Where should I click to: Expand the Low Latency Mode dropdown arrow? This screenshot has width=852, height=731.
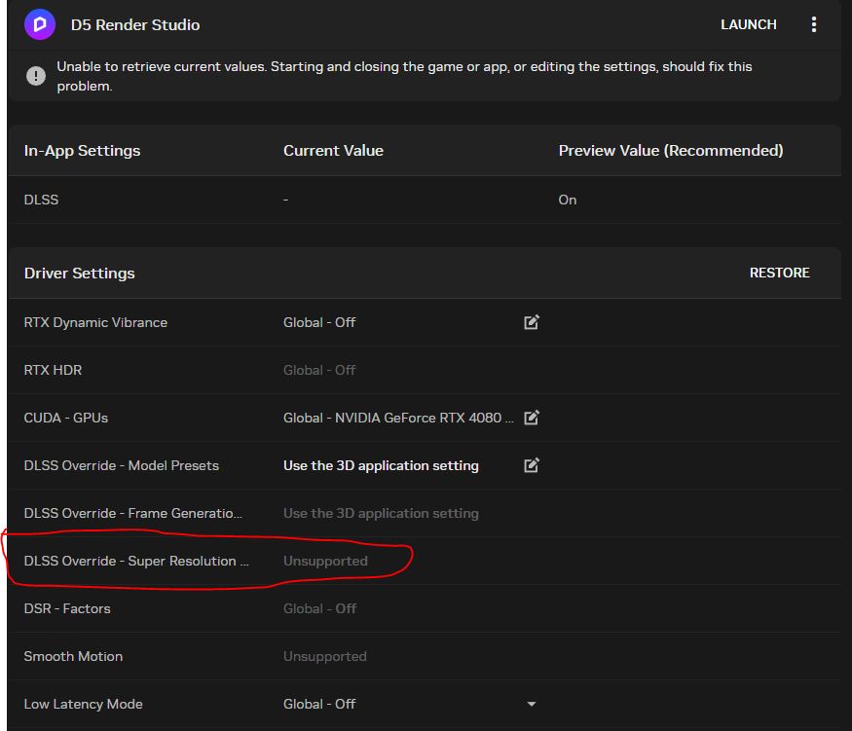click(x=532, y=704)
